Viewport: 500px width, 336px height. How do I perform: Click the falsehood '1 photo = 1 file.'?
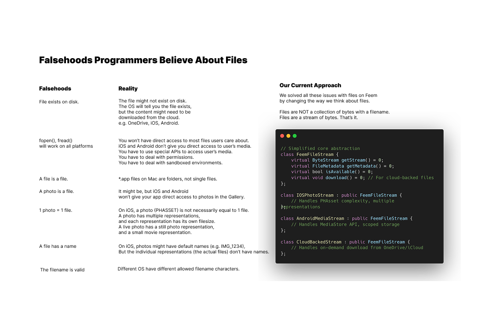coord(55,210)
